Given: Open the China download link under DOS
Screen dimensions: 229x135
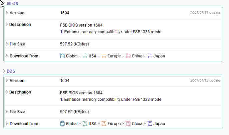Looking at the screenshot, I should pyautogui.click(x=137, y=124).
